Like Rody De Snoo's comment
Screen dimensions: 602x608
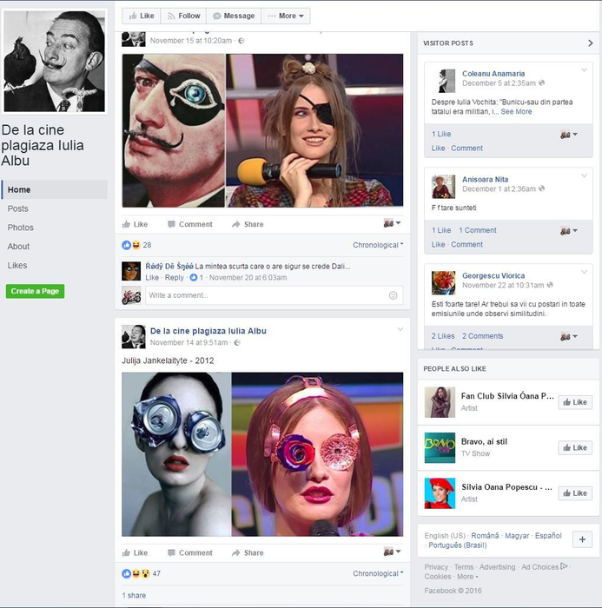point(152,278)
